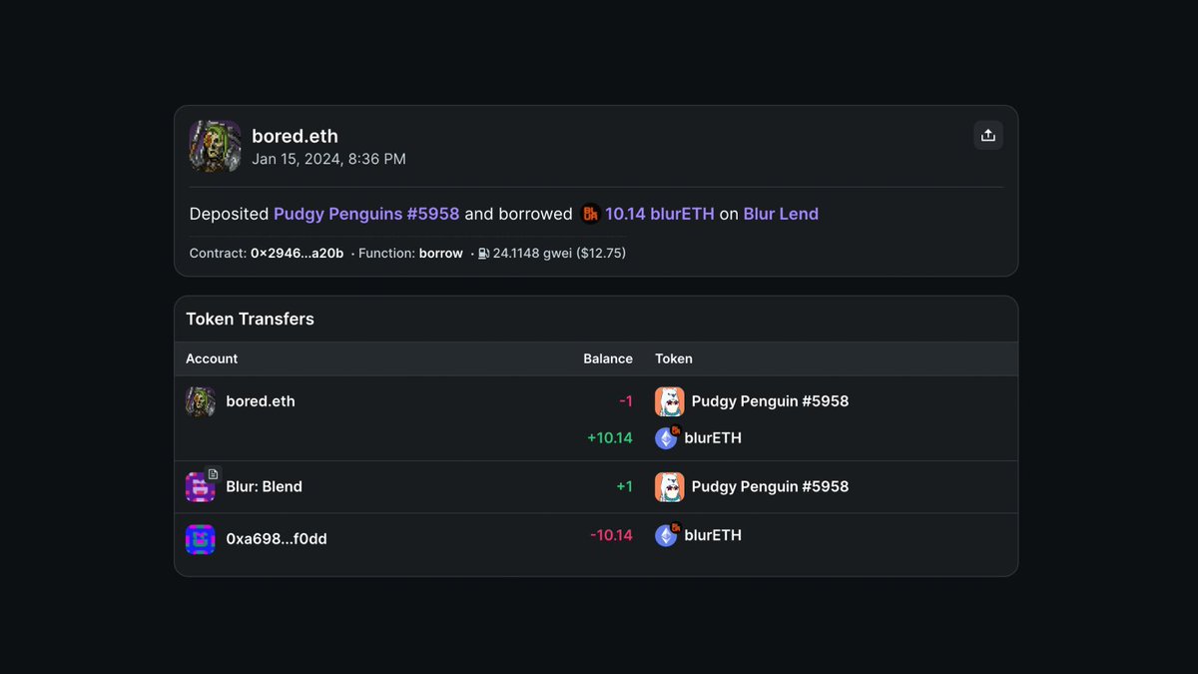This screenshot has height=674, width=1198.
Task: Click the gas pump icon before 24.1148 gwei
Action: pyautogui.click(x=482, y=253)
